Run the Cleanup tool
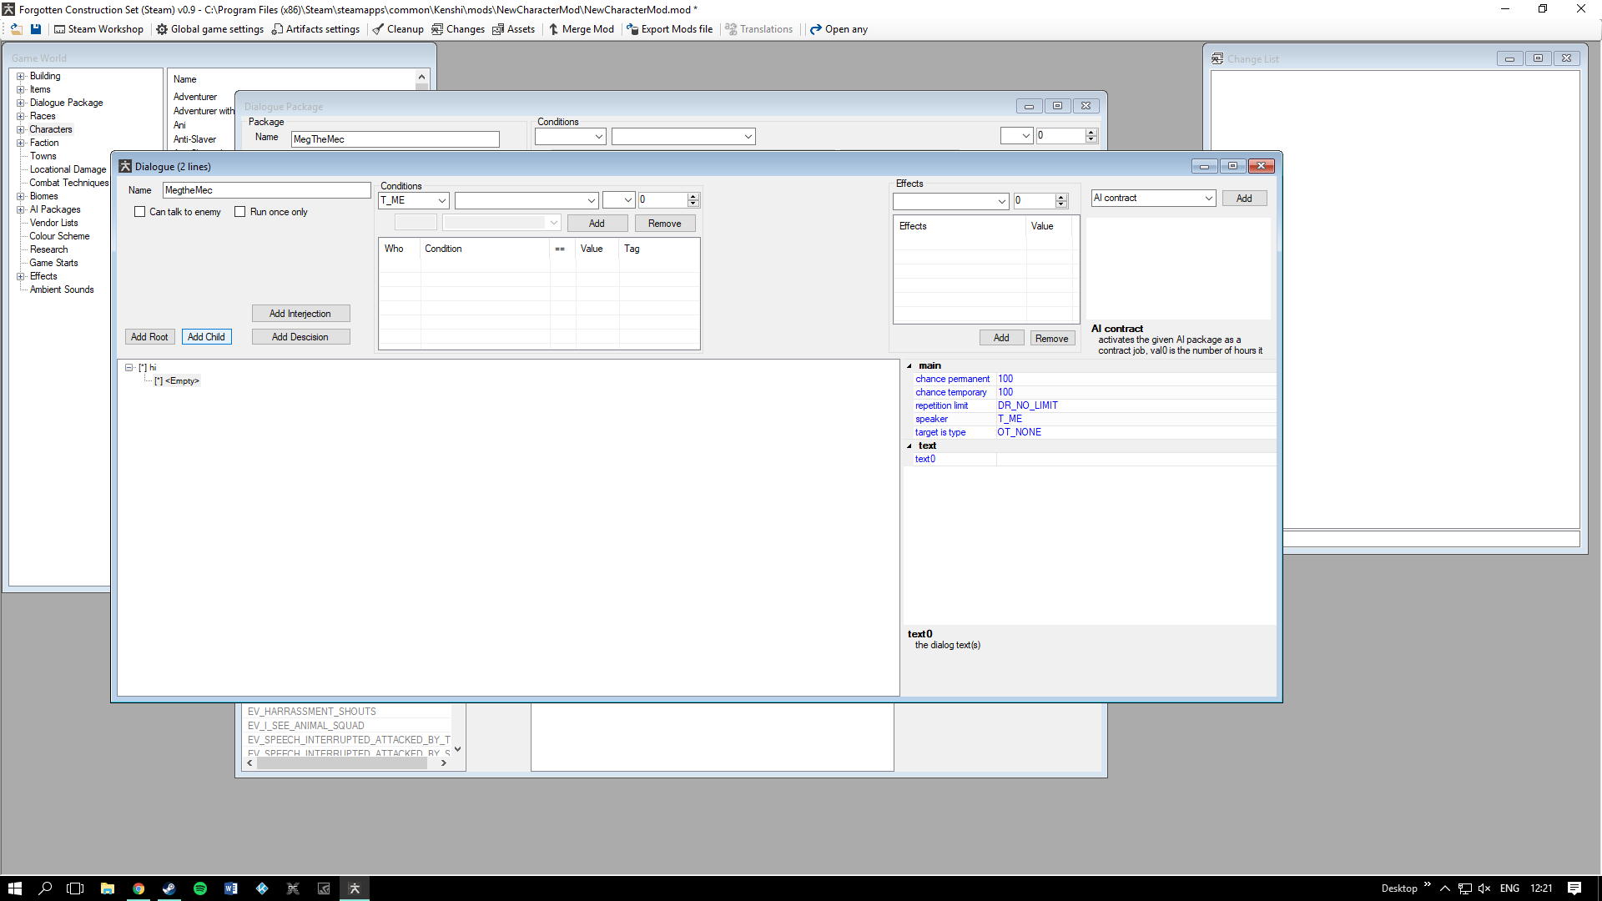The width and height of the screenshot is (1602, 901). (x=398, y=29)
